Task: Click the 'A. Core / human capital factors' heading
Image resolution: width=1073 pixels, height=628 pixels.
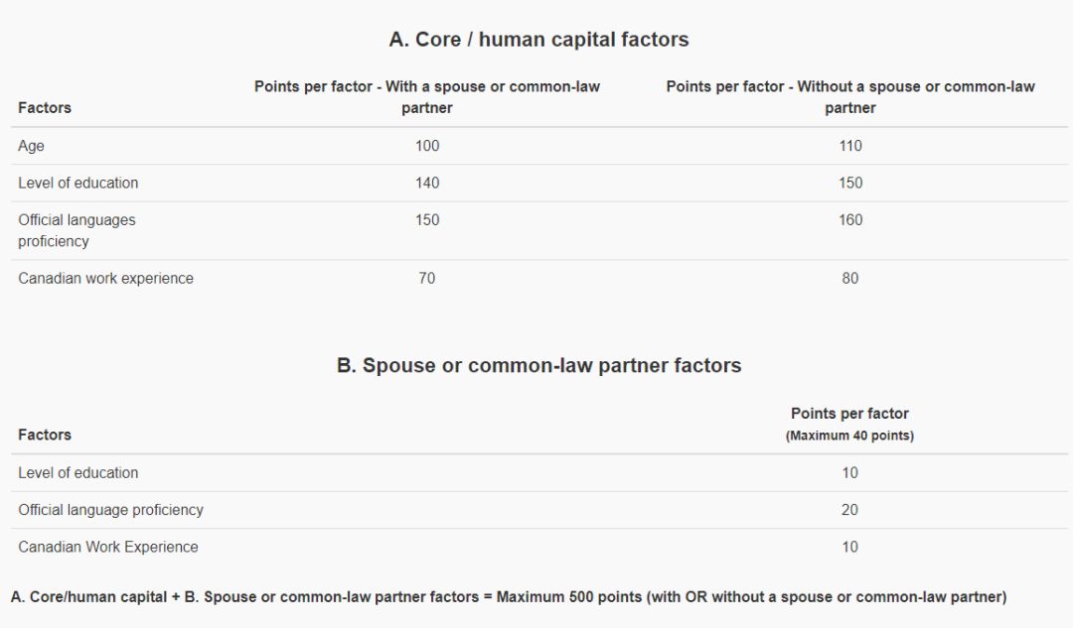Action: 538,40
